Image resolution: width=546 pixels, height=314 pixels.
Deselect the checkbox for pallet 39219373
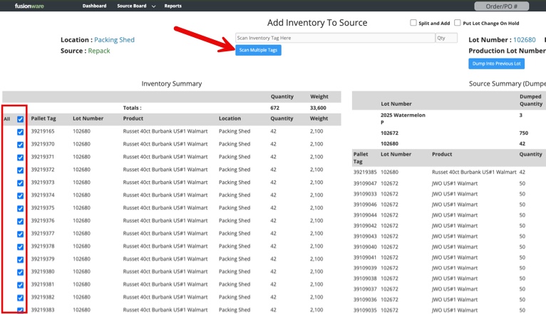21,183
